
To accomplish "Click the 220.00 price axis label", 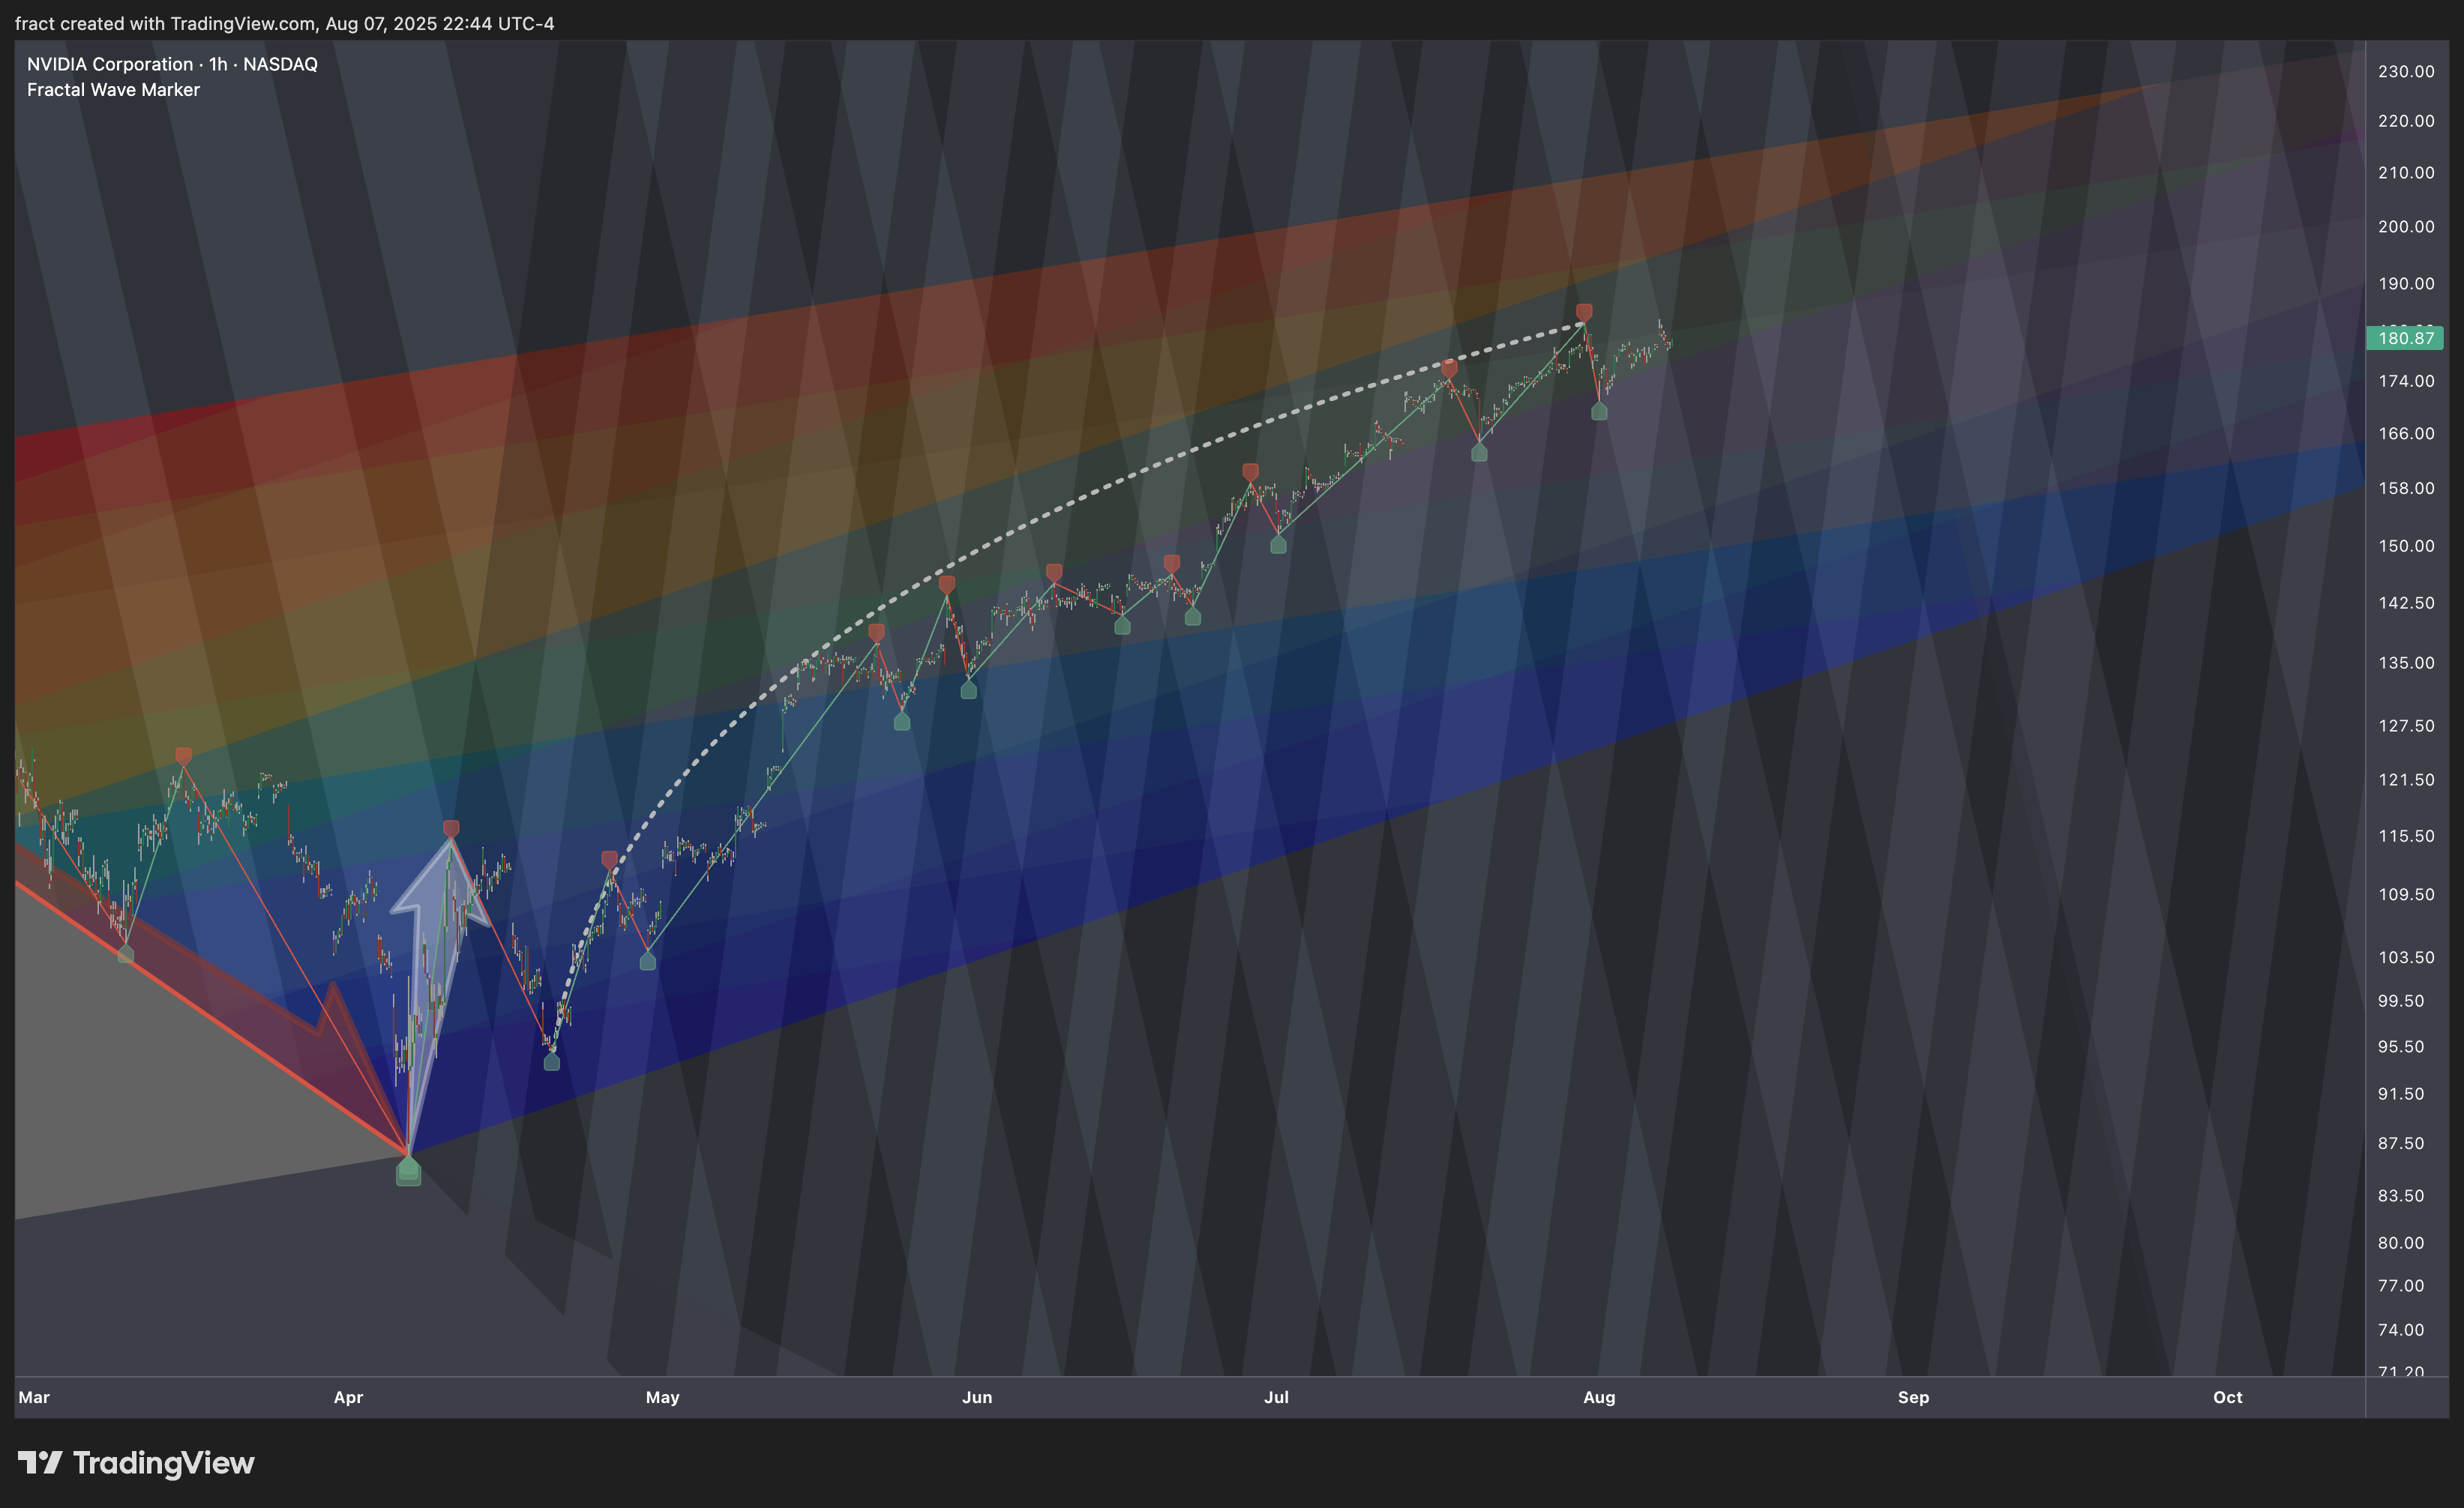I will click(x=2406, y=121).
